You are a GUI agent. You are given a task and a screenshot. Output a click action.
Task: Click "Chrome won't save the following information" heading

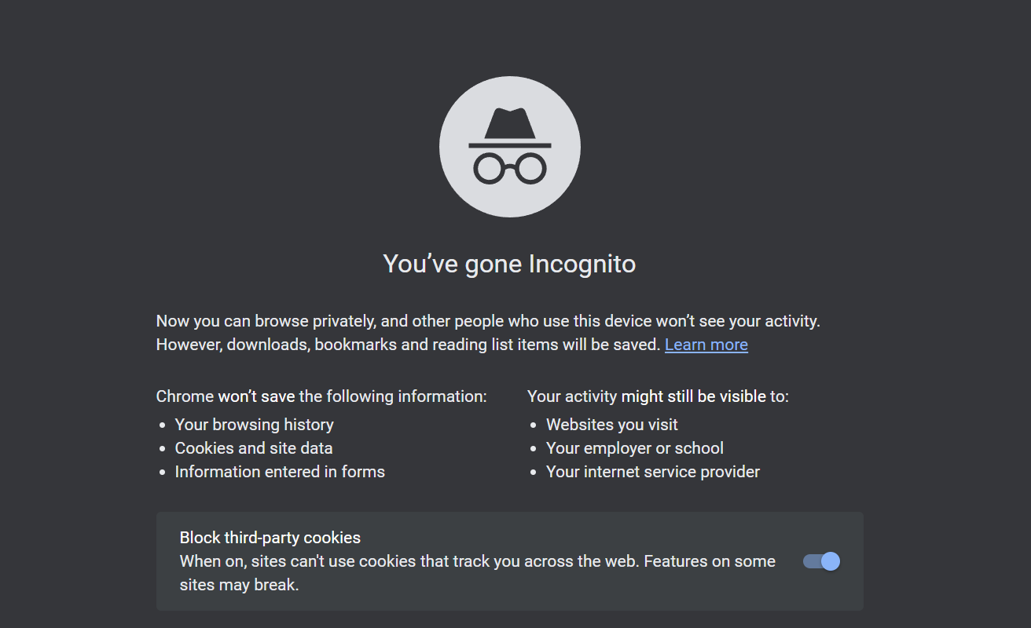pos(321,396)
